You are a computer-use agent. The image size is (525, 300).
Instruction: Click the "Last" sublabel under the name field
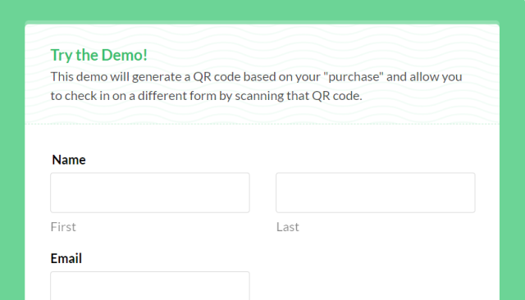point(288,227)
